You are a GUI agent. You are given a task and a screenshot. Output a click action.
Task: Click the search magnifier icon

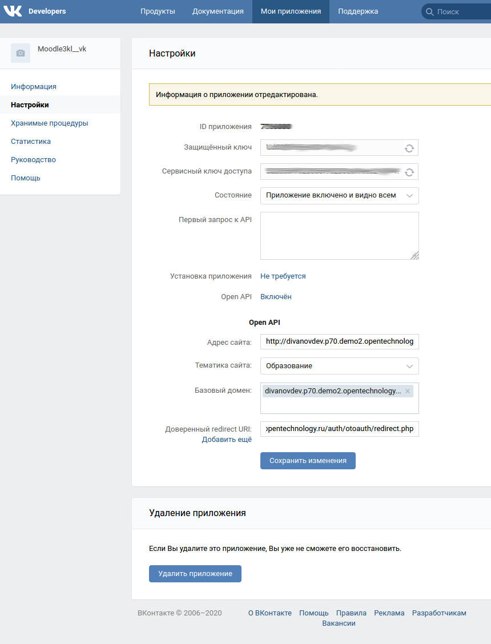click(x=429, y=12)
